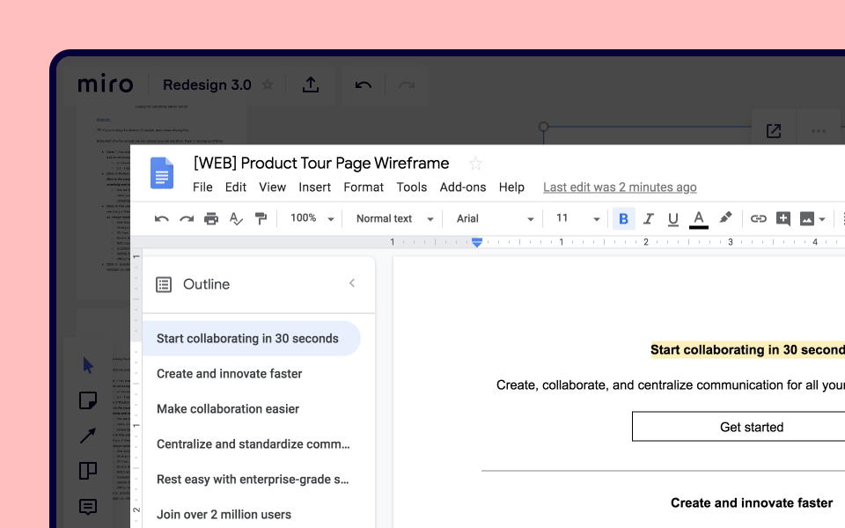Screen dimensions: 845x528
Task: Open the text color picker
Action: (x=699, y=219)
